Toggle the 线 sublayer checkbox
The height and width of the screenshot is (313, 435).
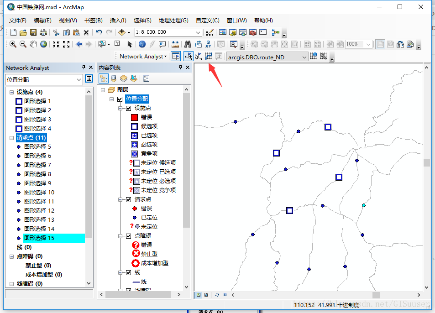point(128,272)
